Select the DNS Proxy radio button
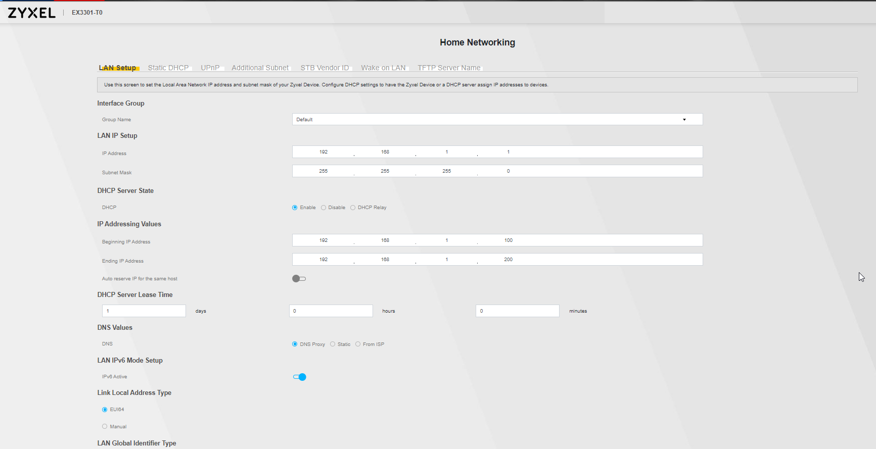The height and width of the screenshot is (449, 876). 295,344
